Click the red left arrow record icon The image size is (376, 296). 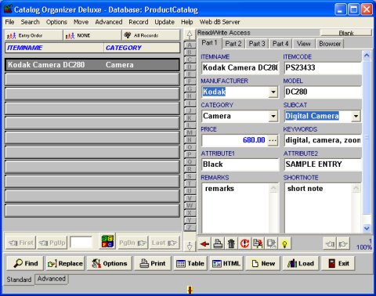click(204, 244)
